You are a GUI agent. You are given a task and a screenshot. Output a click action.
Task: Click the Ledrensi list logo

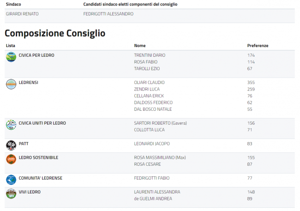(11, 84)
